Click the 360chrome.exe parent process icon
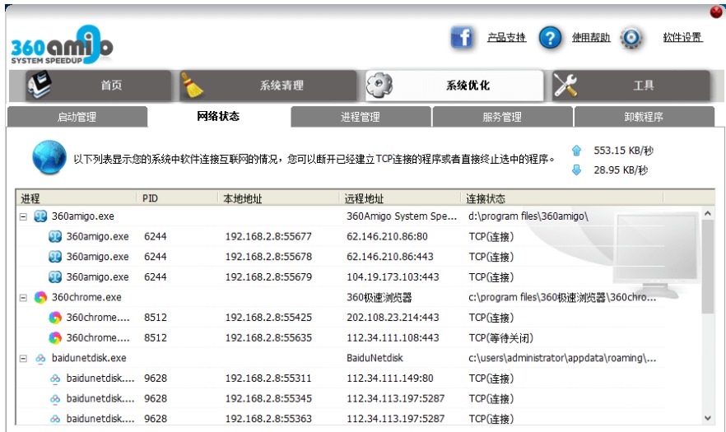The image size is (726, 432). (x=40, y=297)
